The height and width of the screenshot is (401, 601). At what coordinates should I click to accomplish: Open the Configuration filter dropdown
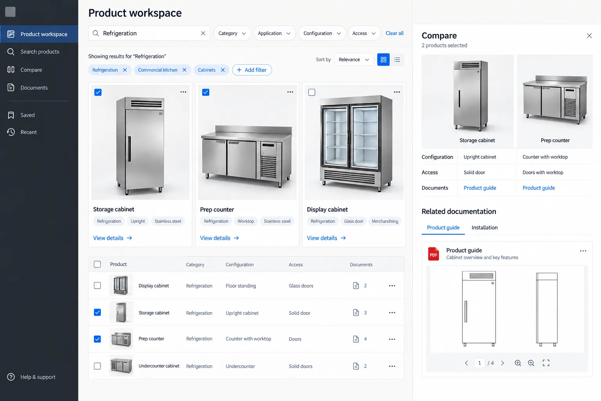(322, 33)
